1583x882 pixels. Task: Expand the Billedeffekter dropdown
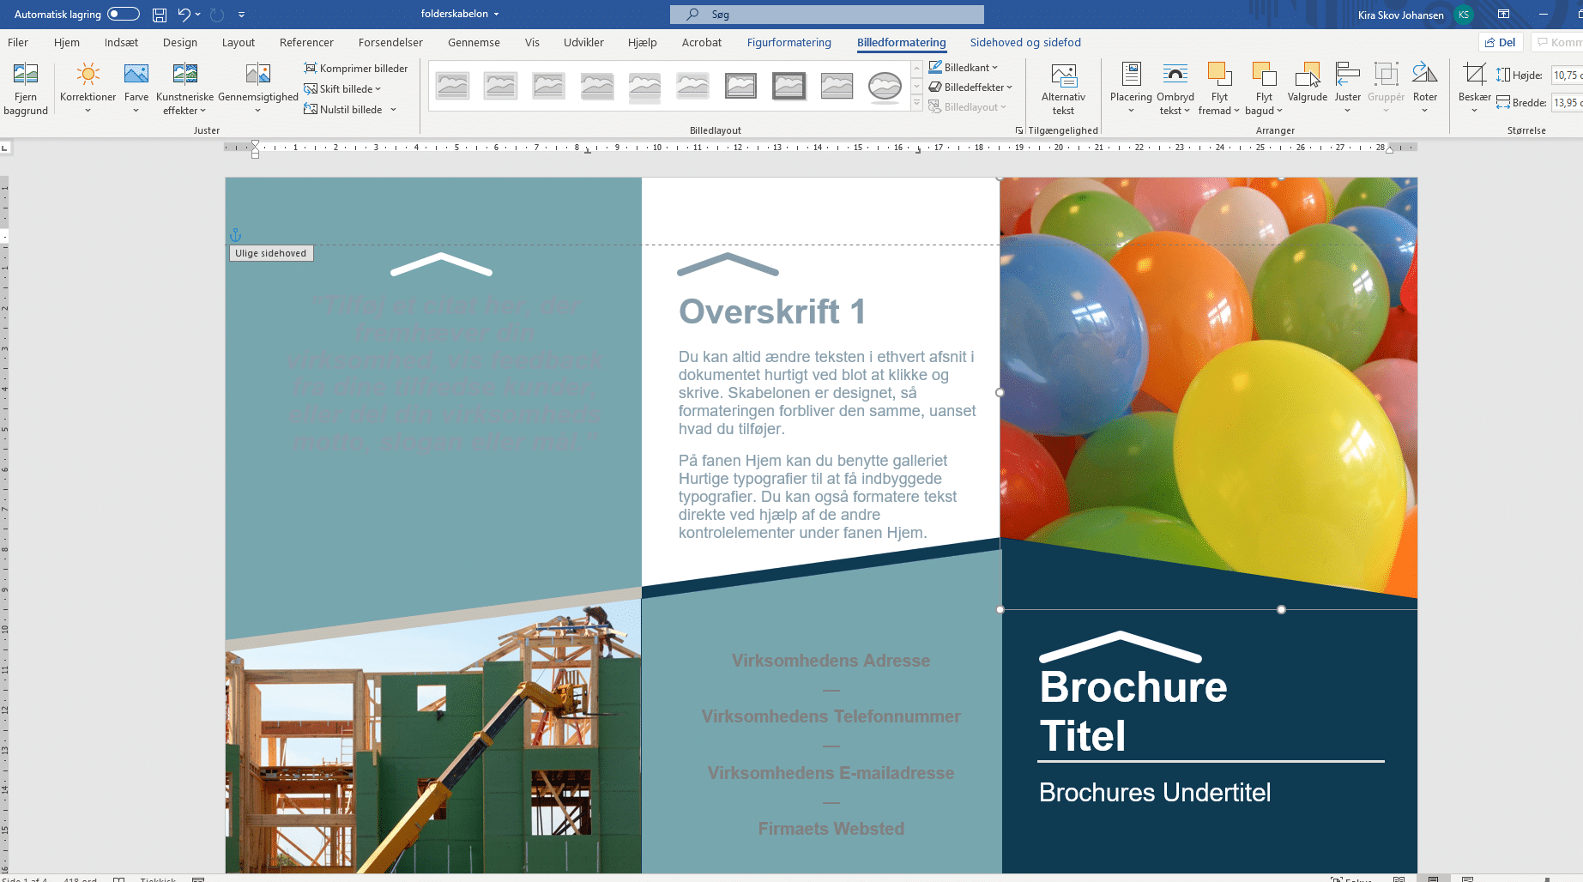974,88
